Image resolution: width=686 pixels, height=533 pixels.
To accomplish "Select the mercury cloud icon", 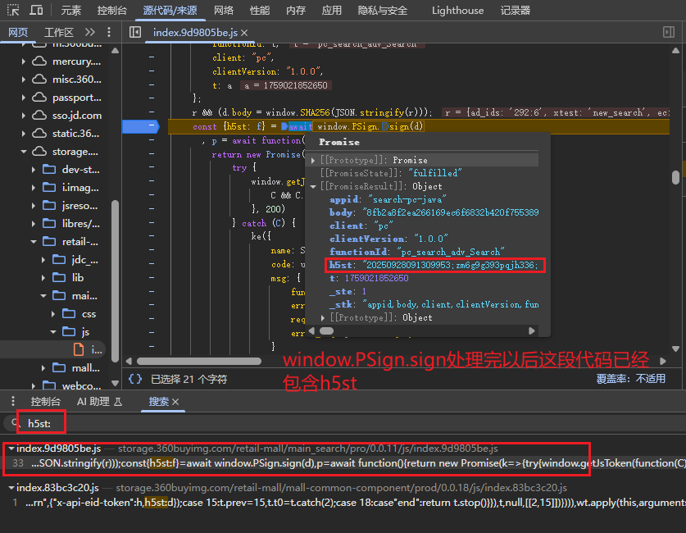I will 39,61.
